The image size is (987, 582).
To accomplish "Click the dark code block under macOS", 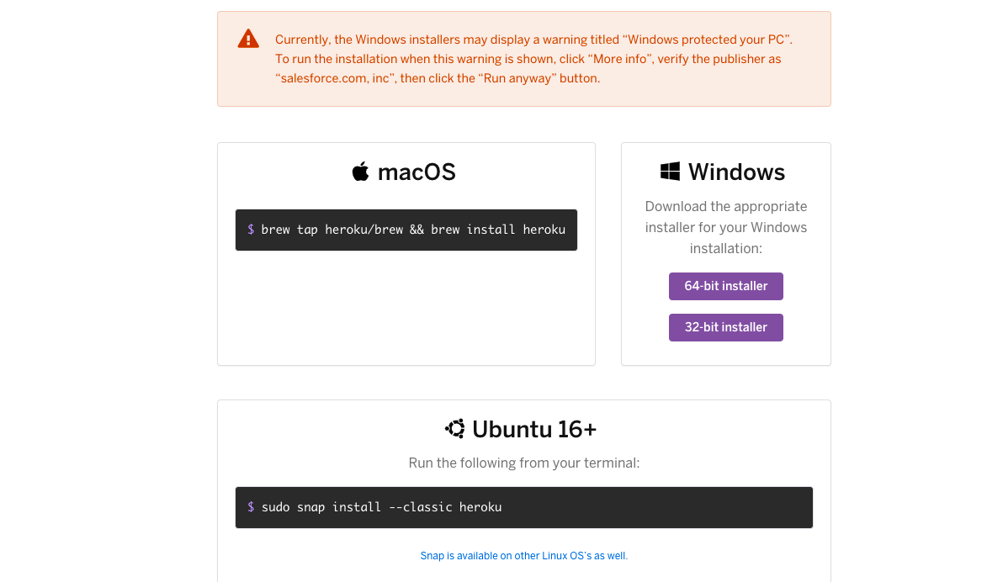I will coord(406,229).
